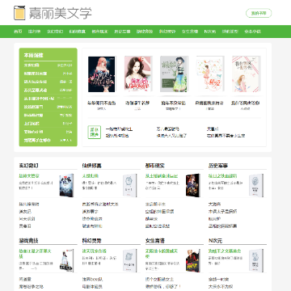The width and height of the screenshot is (291, 291).
Task: Open 玄幻奇幻 in the green navigation bar
Action: tap(55, 32)
